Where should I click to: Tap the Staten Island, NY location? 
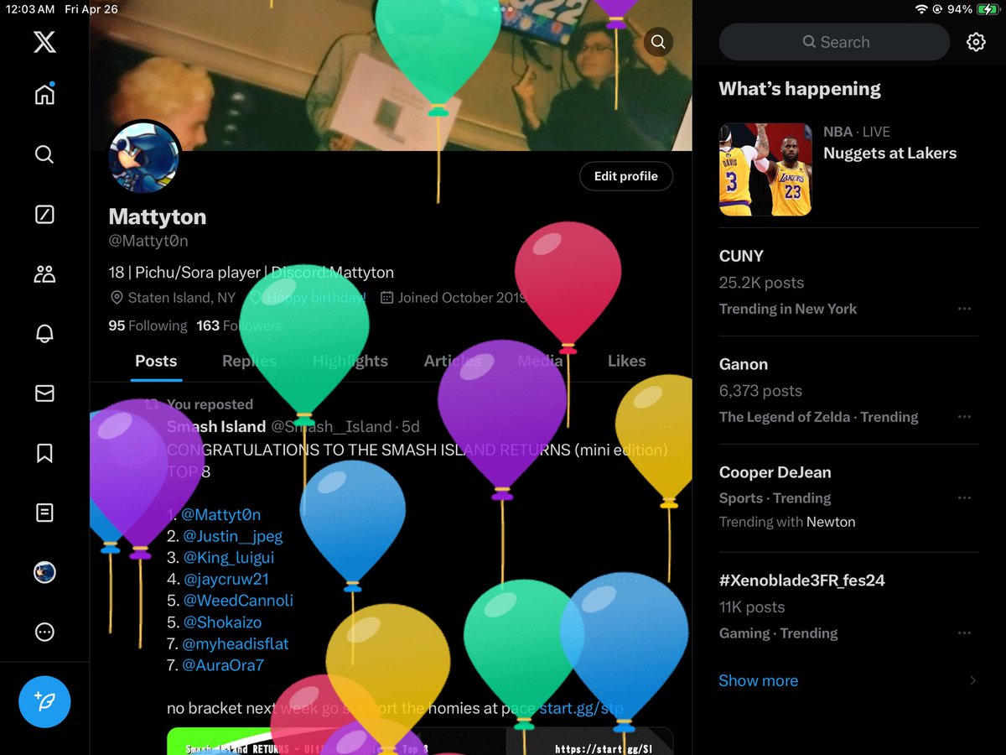pyautogui.click(x=174, y=298)
